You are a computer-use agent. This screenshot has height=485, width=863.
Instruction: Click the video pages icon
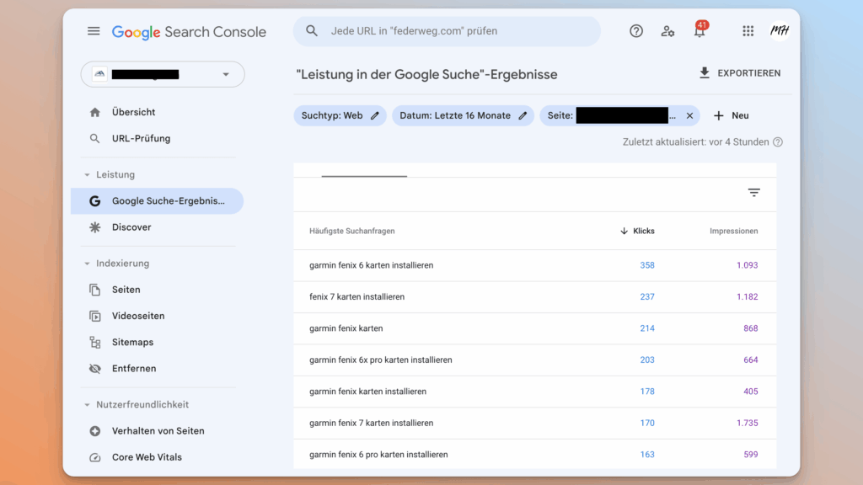pos(94,317)
